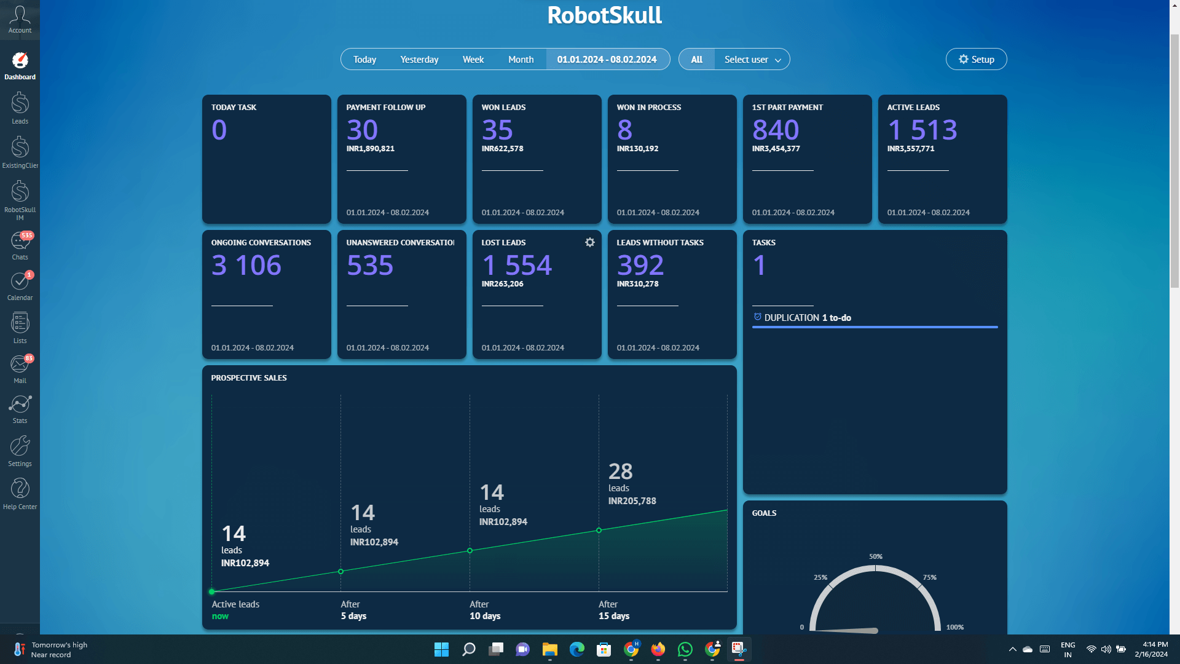Screen dimensions: 1180x664
Task: Open the Help Center icon
Action: point(20,494)
